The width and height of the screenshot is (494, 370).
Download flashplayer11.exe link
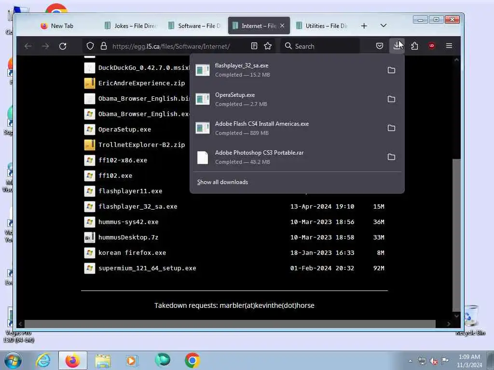pyautogui.click(x=130, y=191)
